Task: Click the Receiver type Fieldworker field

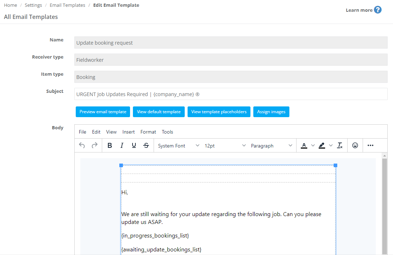Action: click(x=231, y=60)
